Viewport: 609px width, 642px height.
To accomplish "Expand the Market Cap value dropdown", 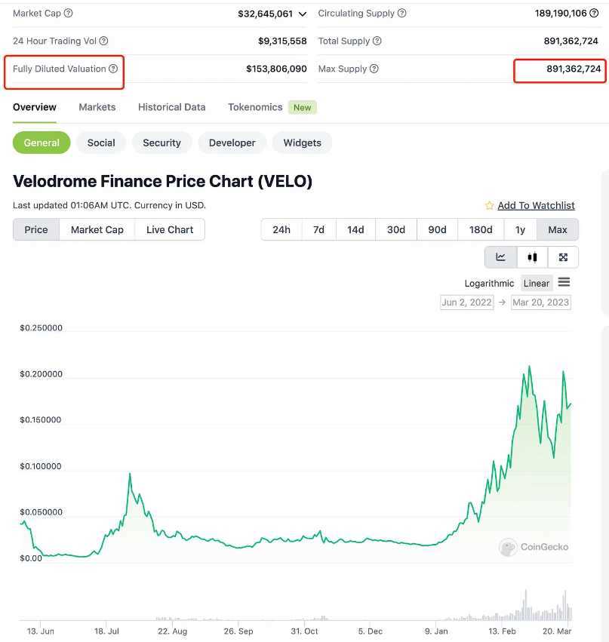I will pos(301,14).
